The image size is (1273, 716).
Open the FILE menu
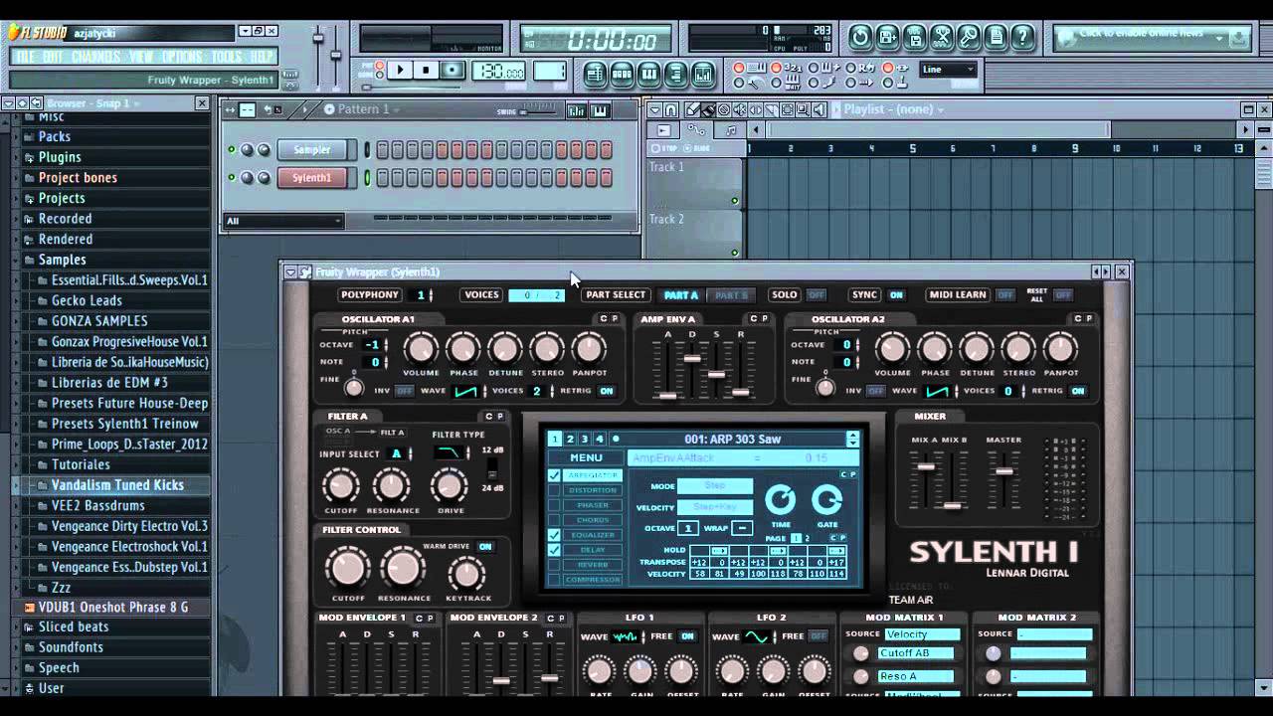pos(25,57)
